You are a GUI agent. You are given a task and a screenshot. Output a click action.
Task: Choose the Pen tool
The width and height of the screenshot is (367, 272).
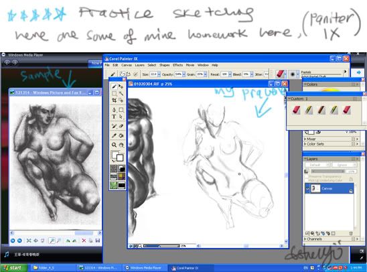pyautogui.click(x=115, y=110)
